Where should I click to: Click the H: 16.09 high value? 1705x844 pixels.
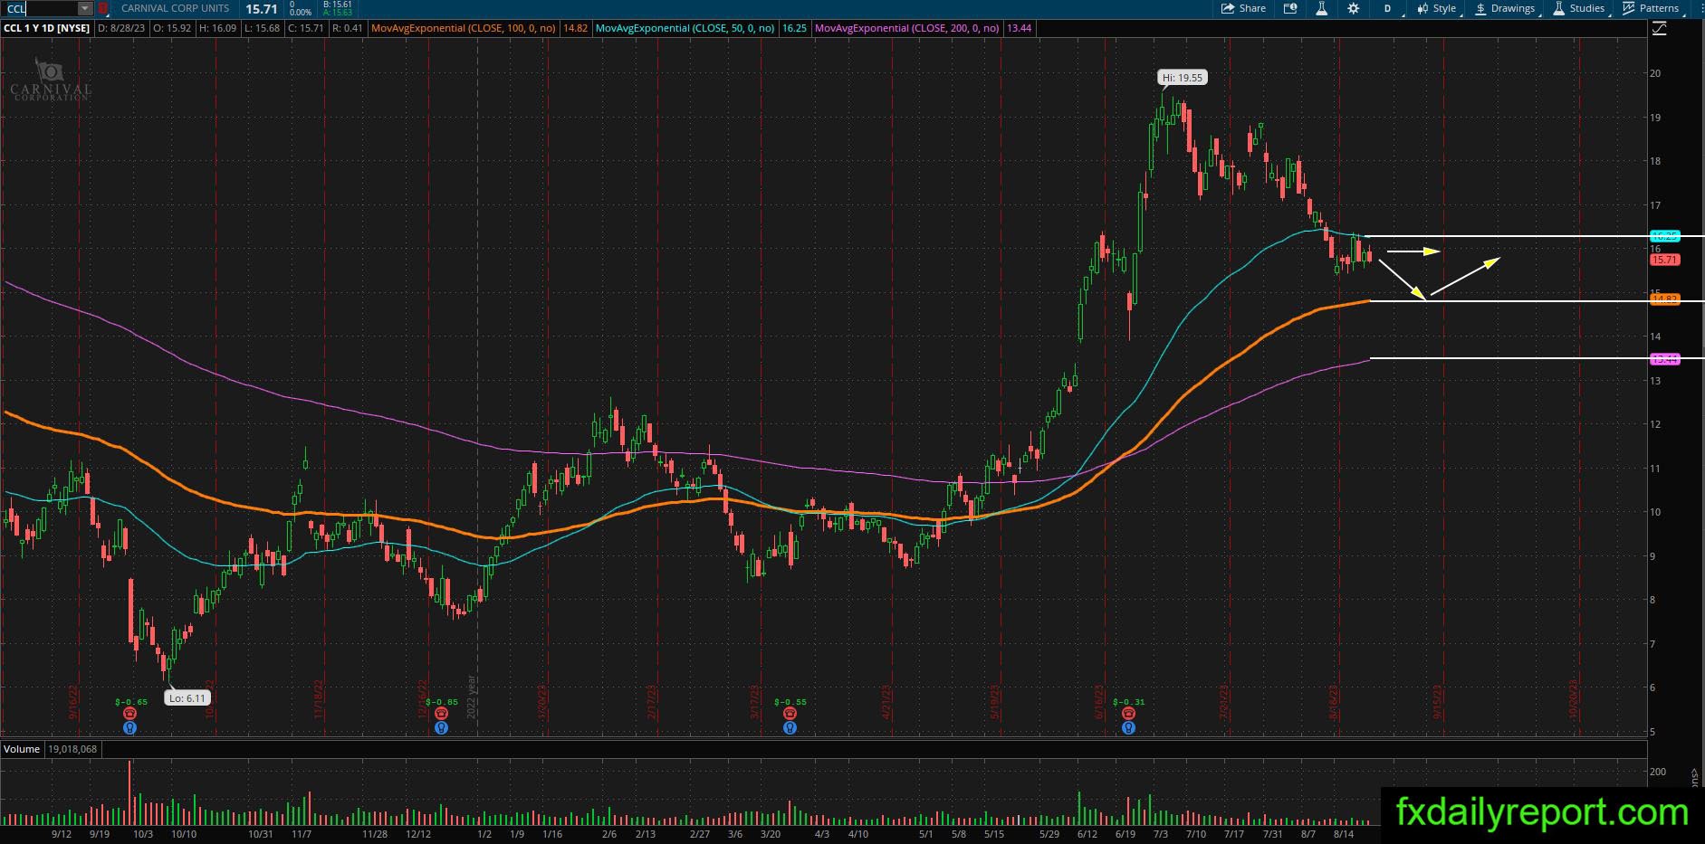coord(217,28)
